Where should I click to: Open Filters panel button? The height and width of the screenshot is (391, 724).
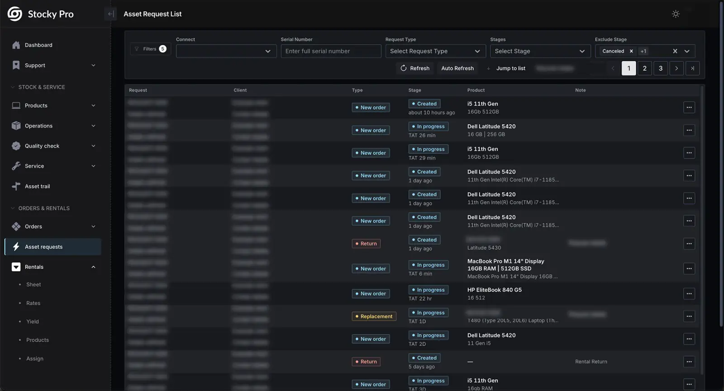click(150, 49)
